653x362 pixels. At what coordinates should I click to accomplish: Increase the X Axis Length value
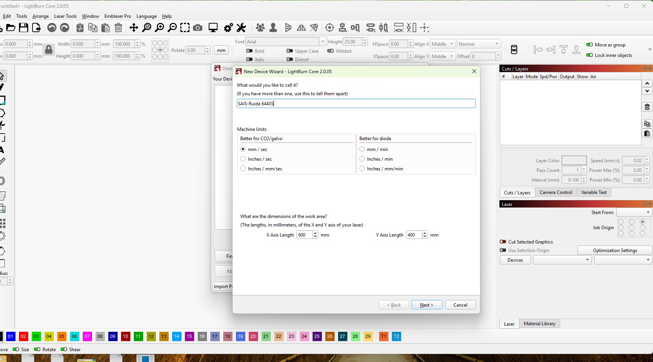point(315,233)
